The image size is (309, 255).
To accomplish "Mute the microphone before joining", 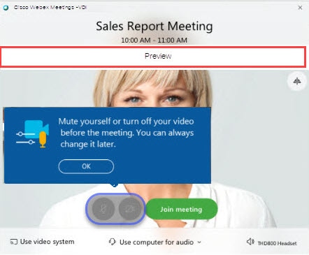I will tap(103, 209).
